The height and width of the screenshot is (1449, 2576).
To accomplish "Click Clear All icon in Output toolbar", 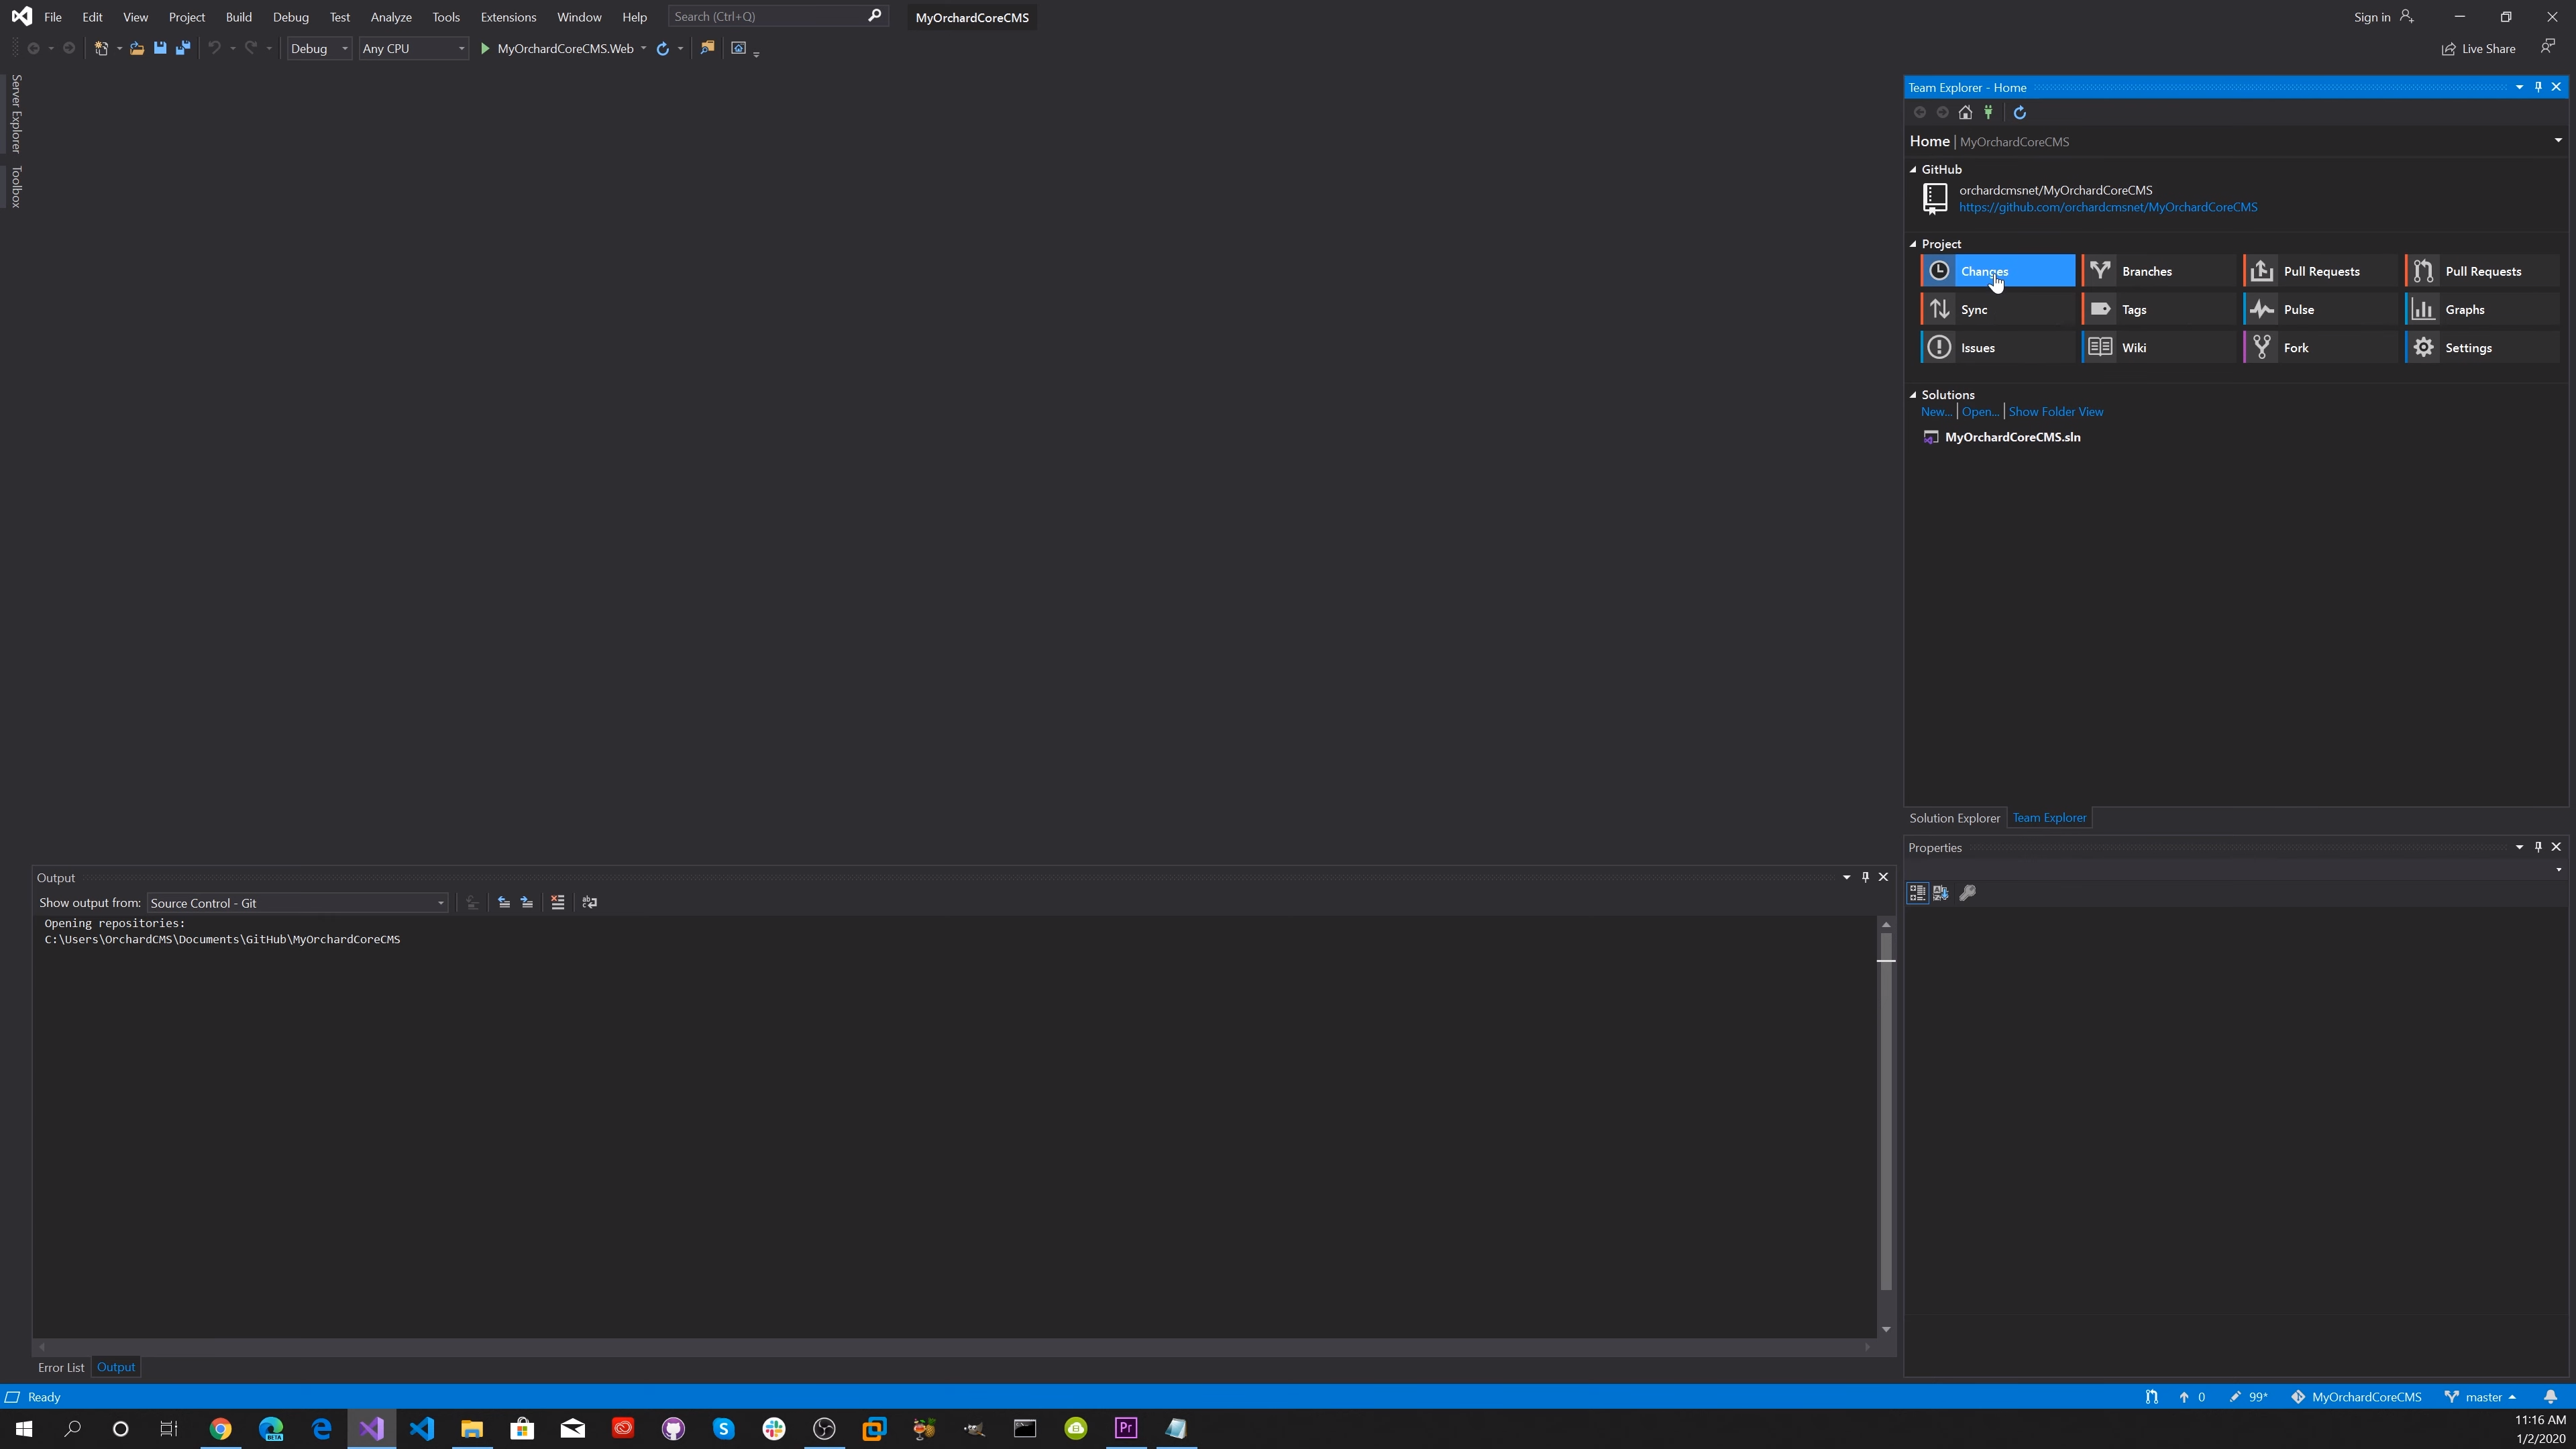I will coord(558,902).
